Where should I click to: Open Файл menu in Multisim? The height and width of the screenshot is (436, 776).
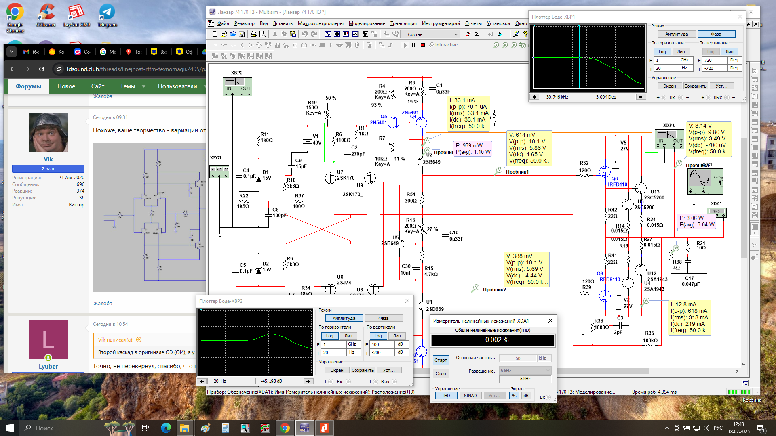pyautogui.click(x=223, y=23)
